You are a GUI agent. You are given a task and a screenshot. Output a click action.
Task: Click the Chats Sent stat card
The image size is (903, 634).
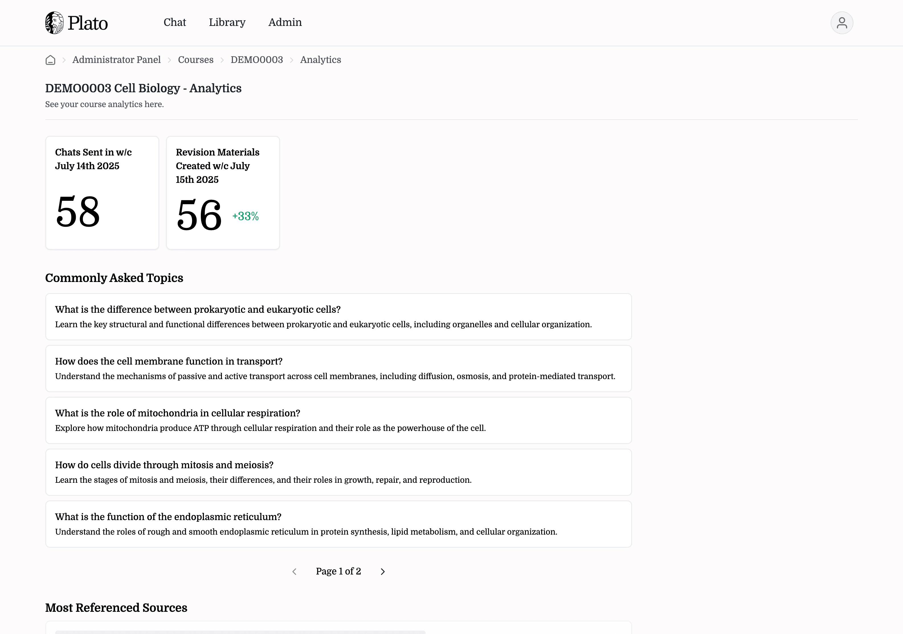coord(102,193)
